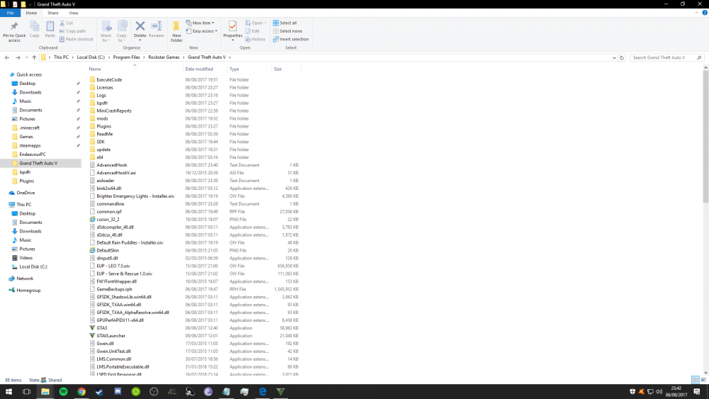The width and height of the screenshot is (709, 399).
Task: Switch to the Home ribbon tab
Action: tap(31, 13)
